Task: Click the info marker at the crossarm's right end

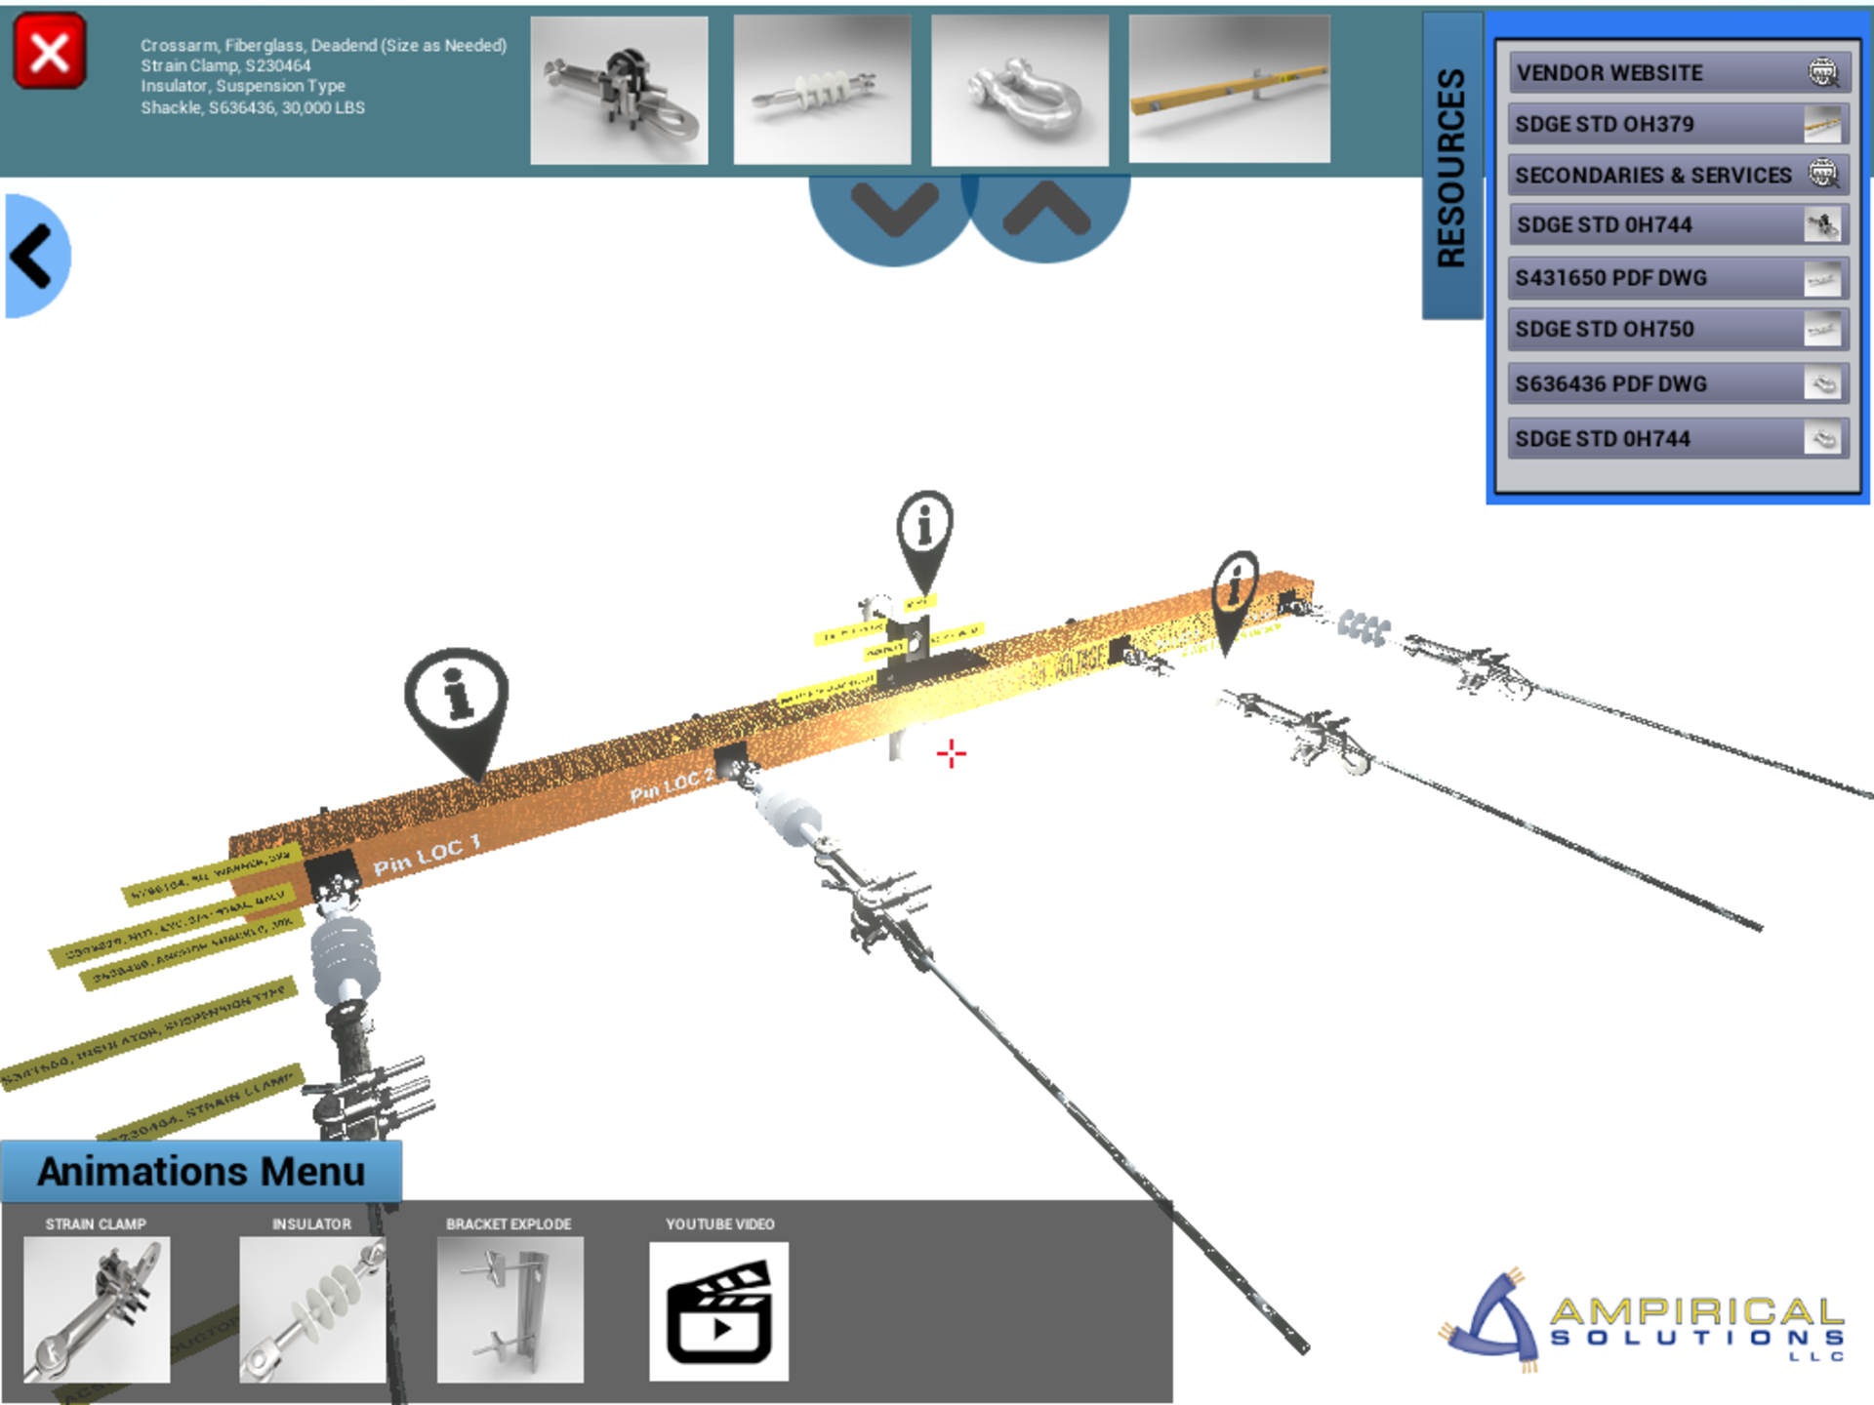Action: pyautogui.click(x=1235, y=587)
